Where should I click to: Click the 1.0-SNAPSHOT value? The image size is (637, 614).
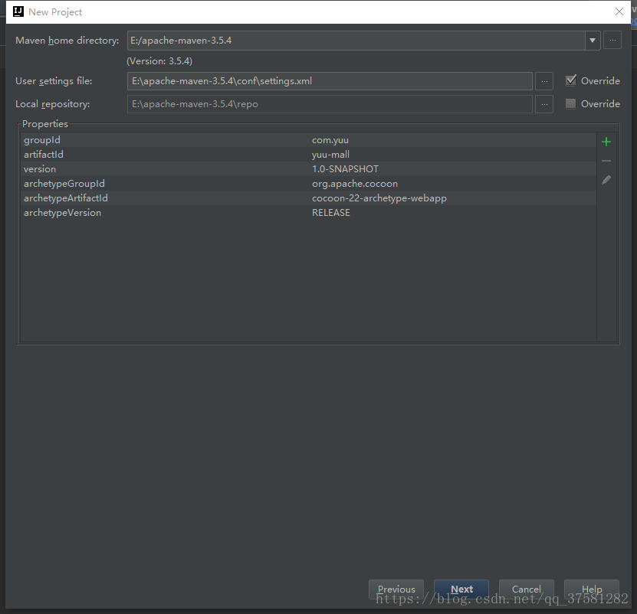pyautogui.click(x=345, y=169)
